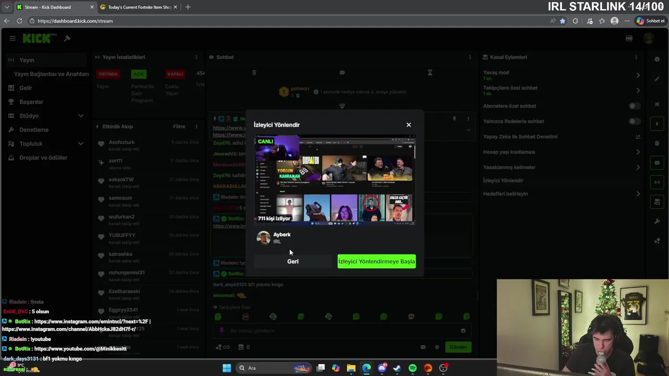Open File Explorer from the taskbar
The image size is (669, 376).
[351, 368]
